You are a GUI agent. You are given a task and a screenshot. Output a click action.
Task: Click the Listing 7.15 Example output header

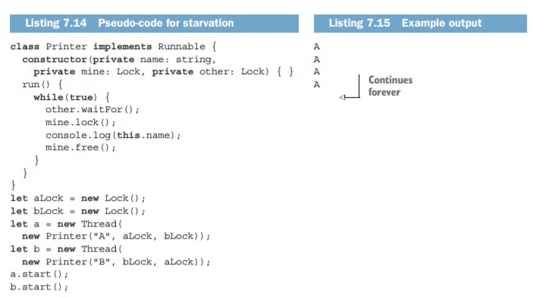(x=420, y=23)
